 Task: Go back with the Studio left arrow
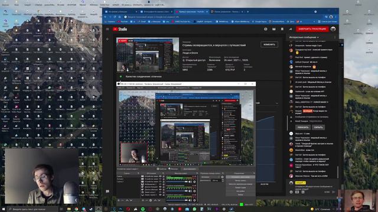click(107, 39)
